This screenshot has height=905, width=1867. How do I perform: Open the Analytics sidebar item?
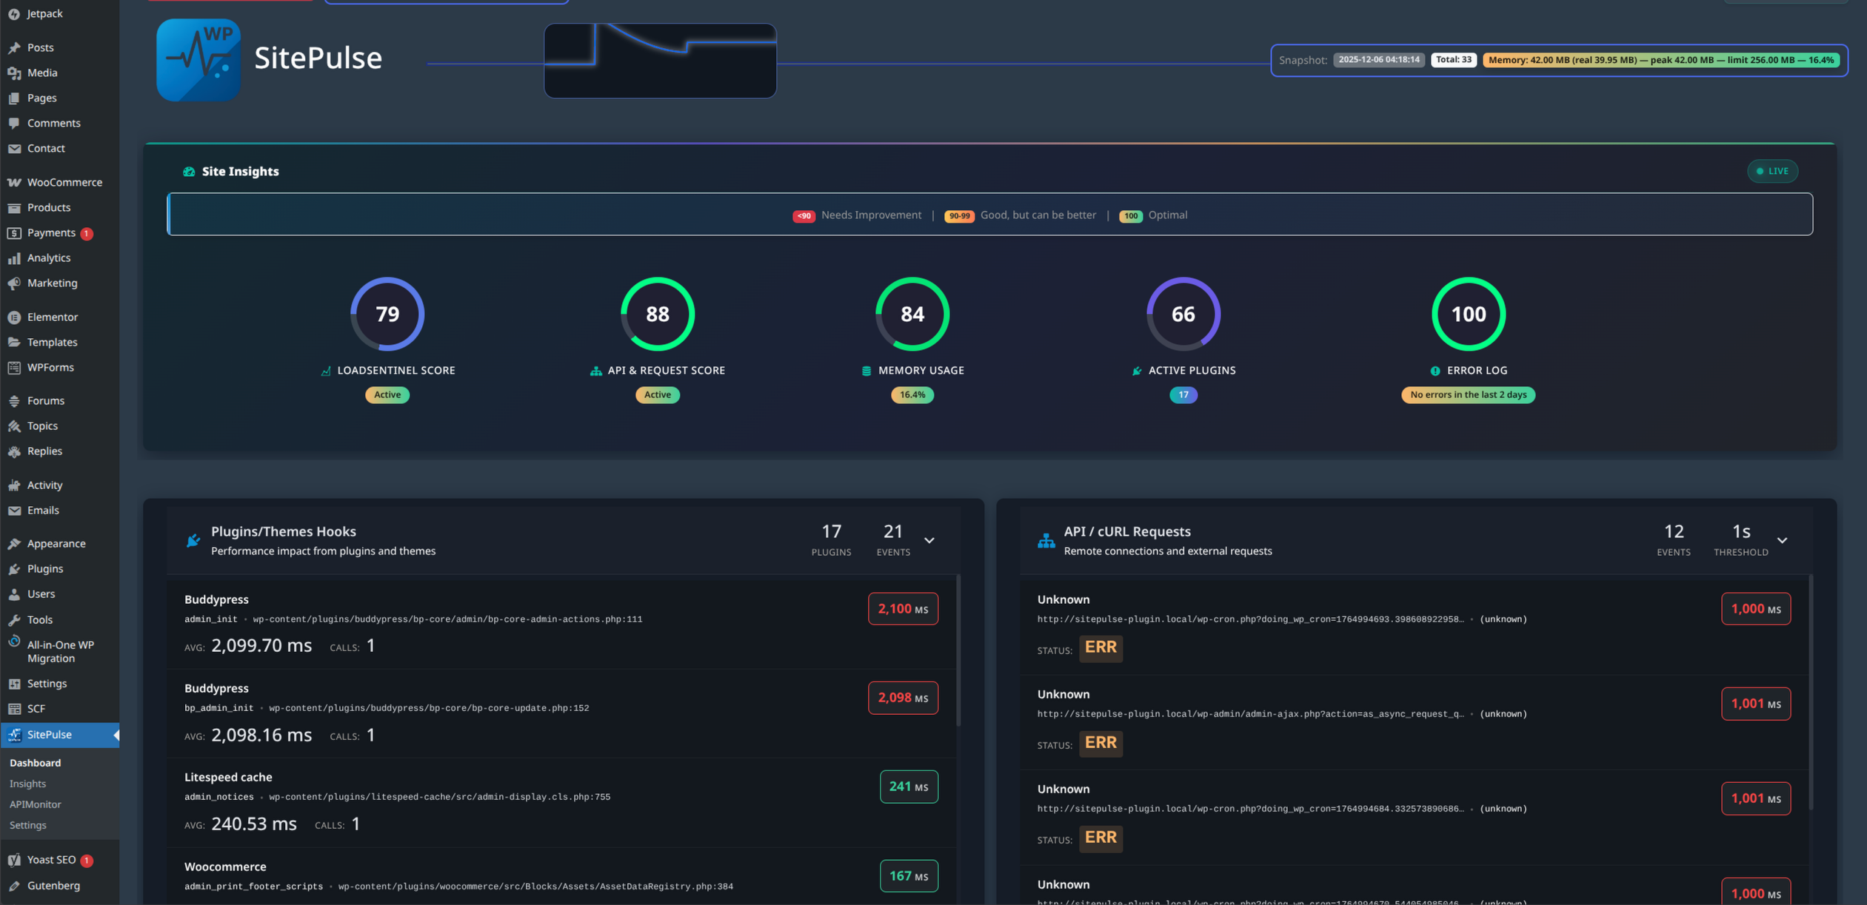point(49,258)
